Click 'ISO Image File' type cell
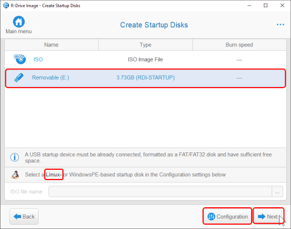291x229 pixels. (145, 59)
